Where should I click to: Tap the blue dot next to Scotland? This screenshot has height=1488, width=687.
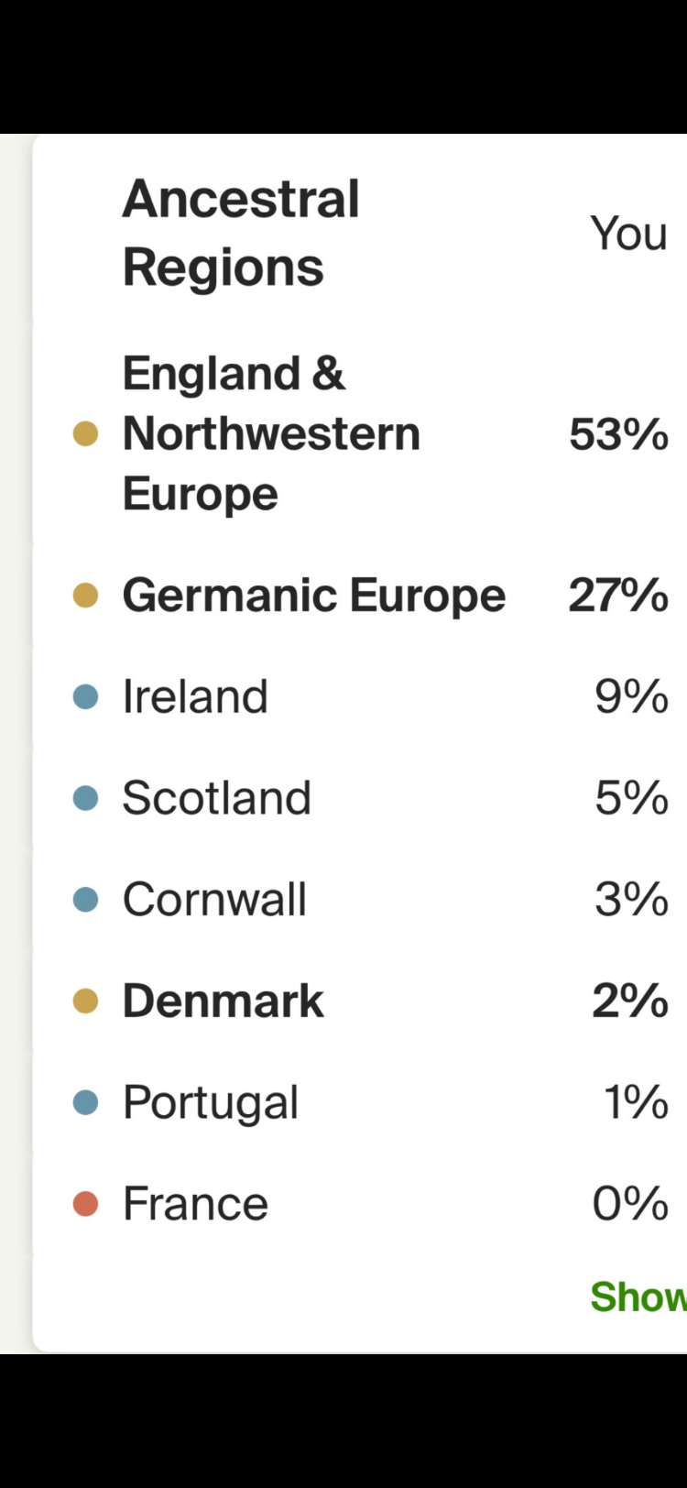(85, 798)
